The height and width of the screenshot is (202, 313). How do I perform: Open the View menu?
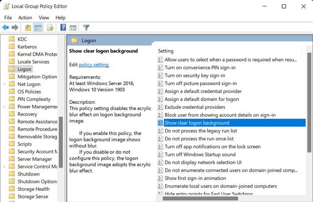coord(44,18)
